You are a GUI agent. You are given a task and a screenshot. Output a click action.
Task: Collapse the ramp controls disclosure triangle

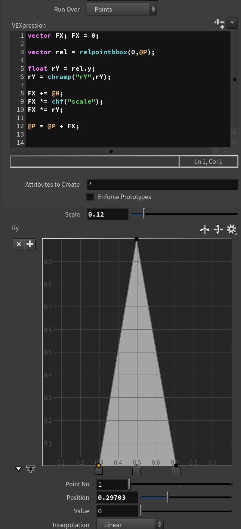[19, 469]
